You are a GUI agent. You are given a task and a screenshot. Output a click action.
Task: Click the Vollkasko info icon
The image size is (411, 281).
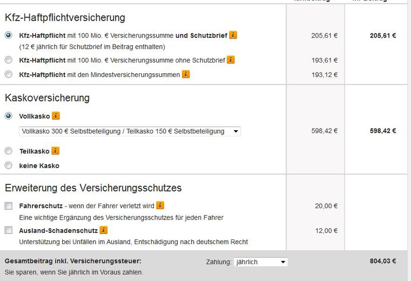[x=56, y=116]
